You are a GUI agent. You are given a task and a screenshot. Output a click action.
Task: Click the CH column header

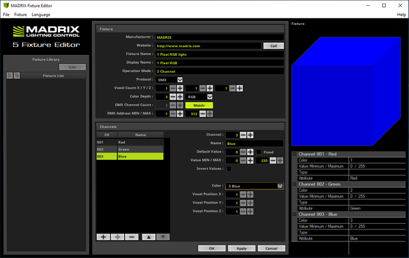(x=107, y=135)
